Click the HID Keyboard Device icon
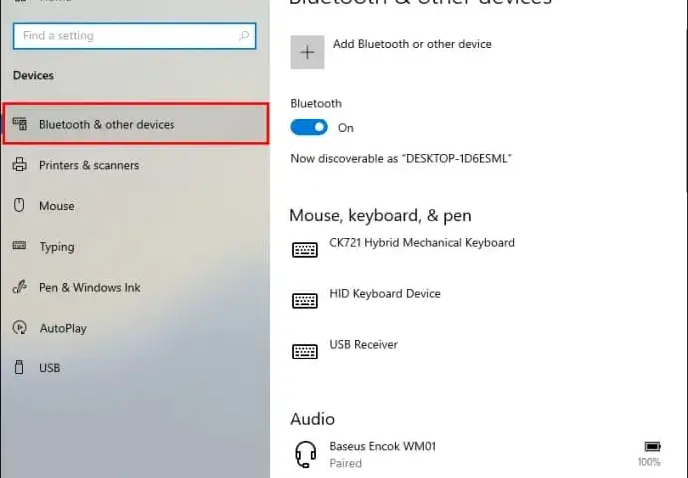Viewport: 688px width, 478px height. pyautogui.click(x=305, y=301)
